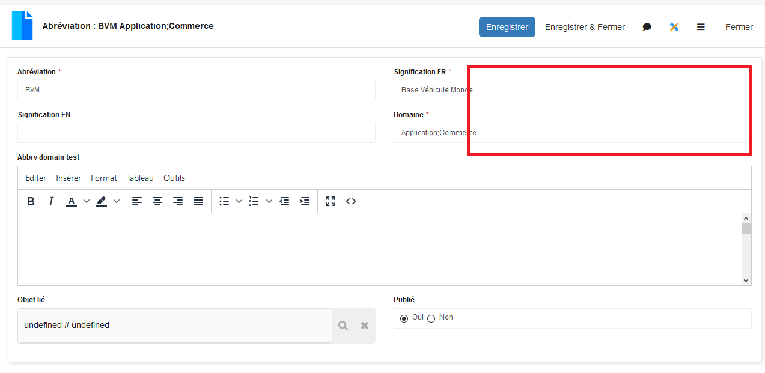Expand the highlight color dropdown arrow
This screenshot has width=765, height=373.
pos(117,201)
